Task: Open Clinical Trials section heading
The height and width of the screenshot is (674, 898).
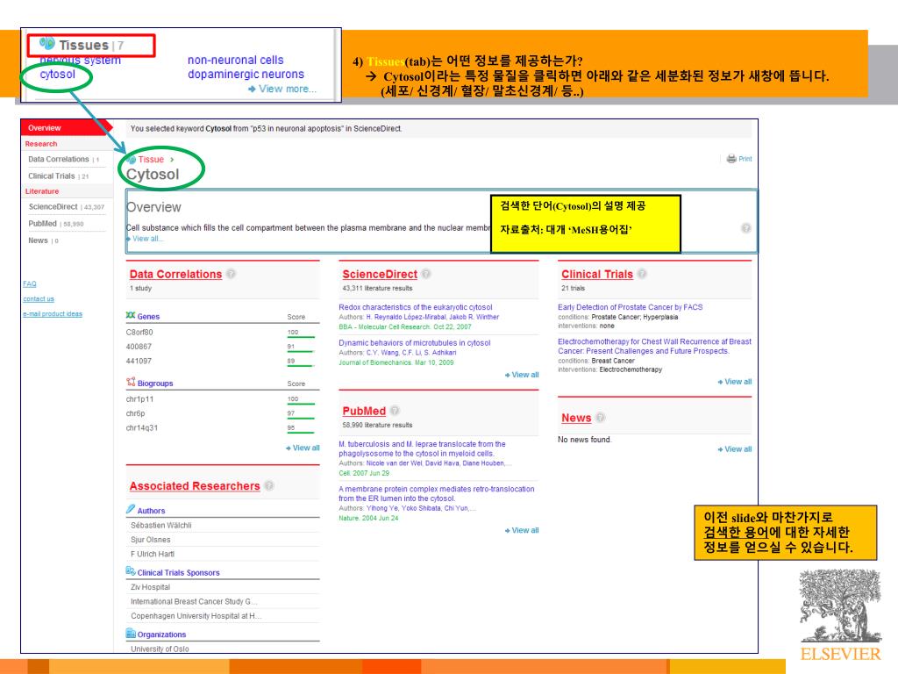Action: click(596, 274)
